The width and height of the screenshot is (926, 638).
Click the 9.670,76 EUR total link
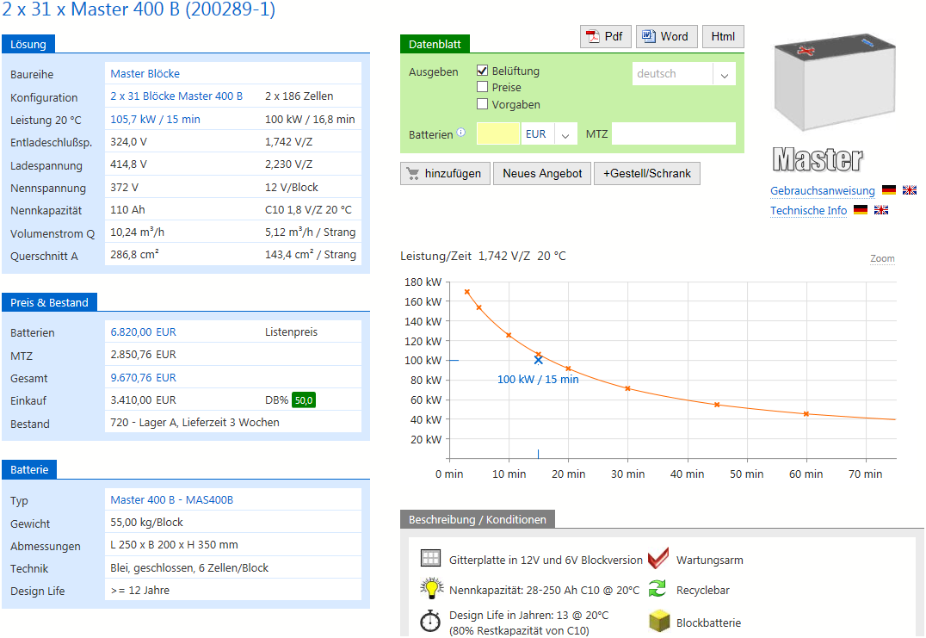tap(144, 377)
